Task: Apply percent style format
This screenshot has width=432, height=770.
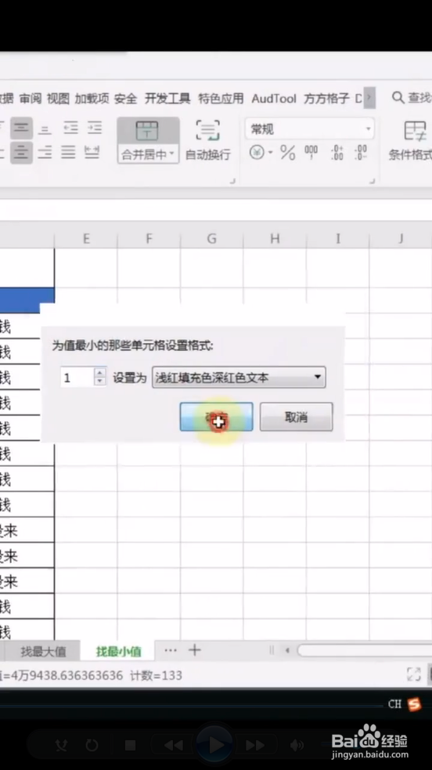Action: (288, 153)
